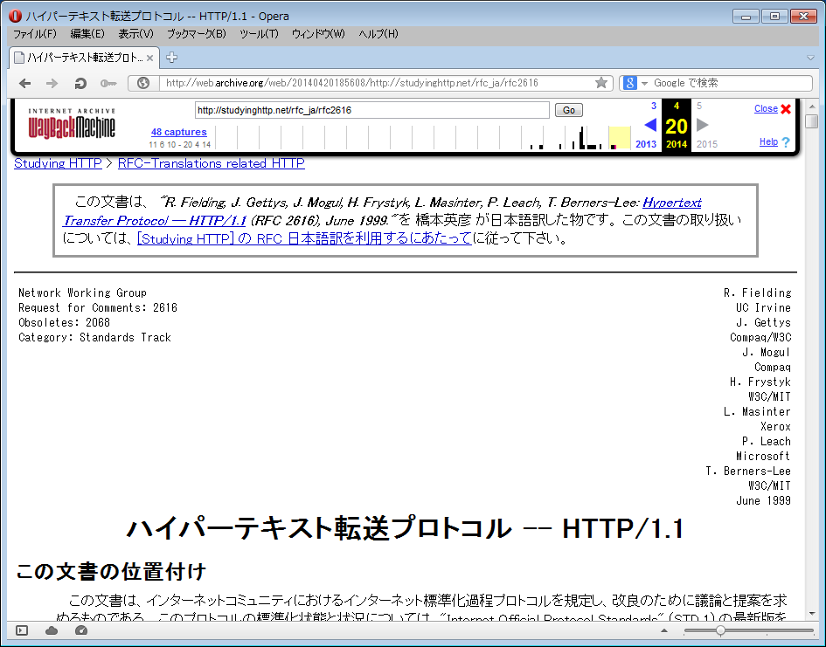The width and height of the screenshot is (826, 647).
Task: Open the 編集(E) menu
Action: coord(87,34)
